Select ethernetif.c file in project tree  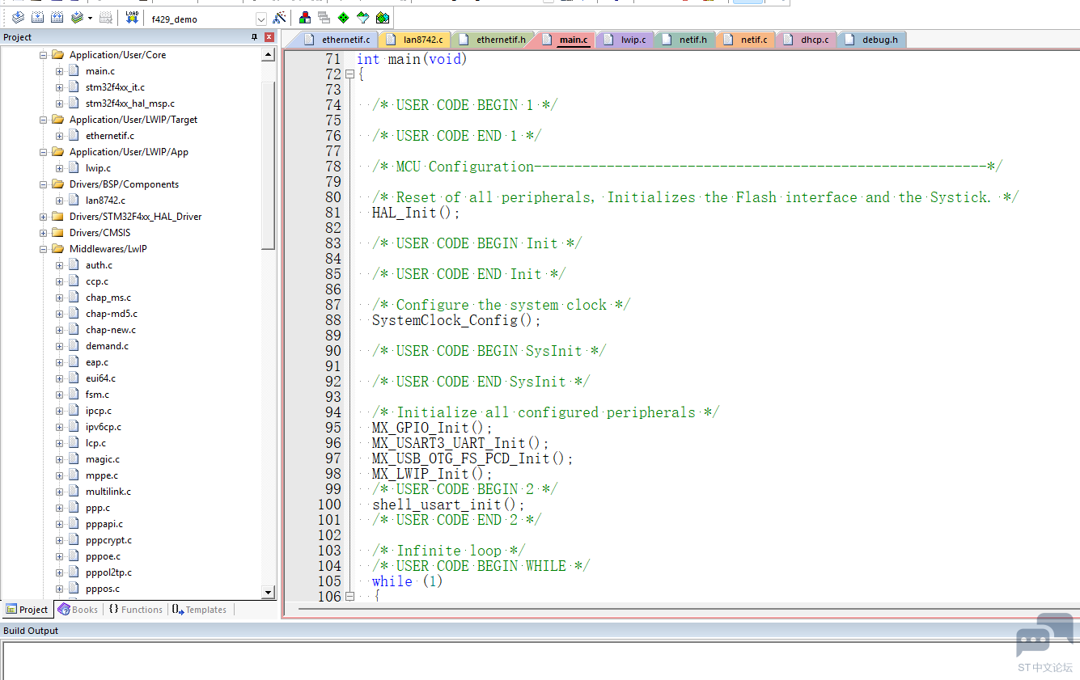point(110,136)
